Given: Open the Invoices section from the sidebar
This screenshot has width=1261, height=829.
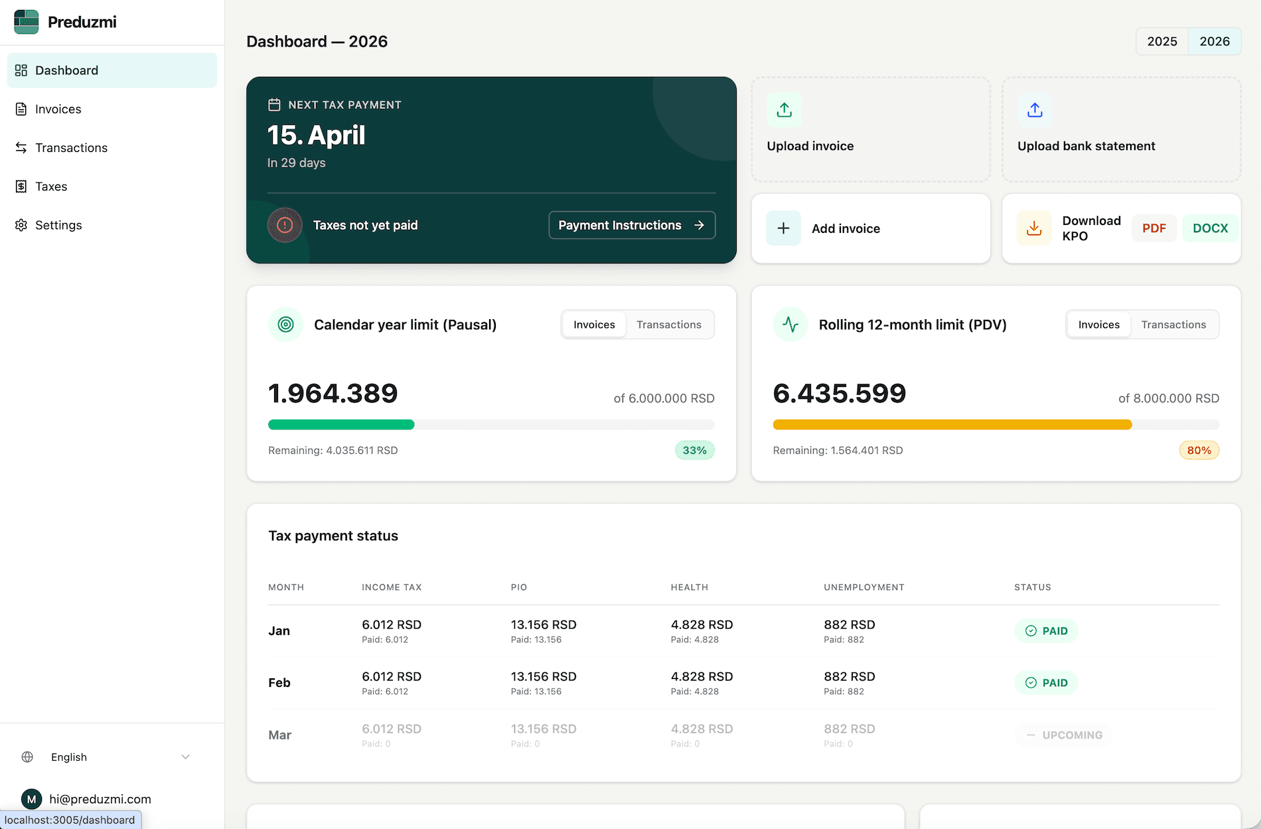Looking at the screenshot, I should pos(58,109).
